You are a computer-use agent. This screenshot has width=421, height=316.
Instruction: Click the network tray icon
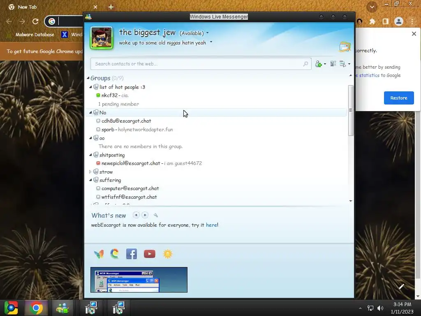click(370, 308)
